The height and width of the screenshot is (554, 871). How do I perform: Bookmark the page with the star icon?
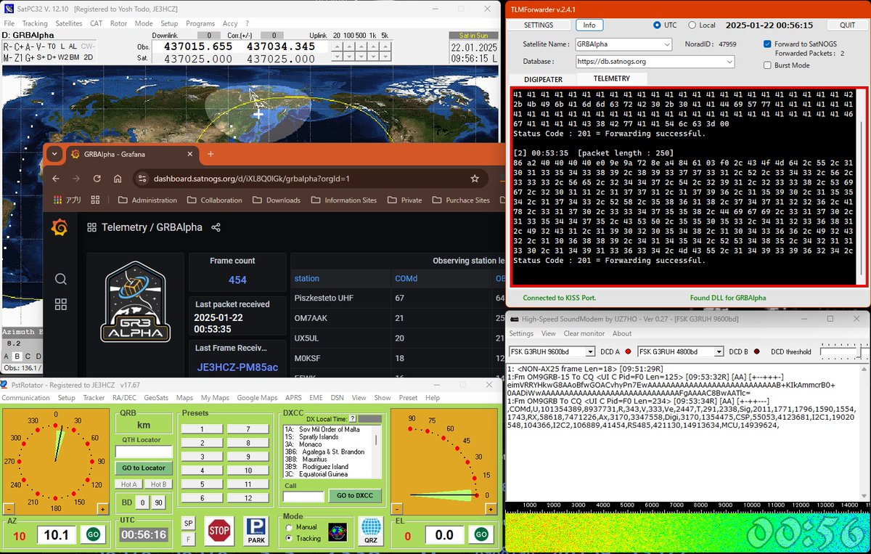475,179
